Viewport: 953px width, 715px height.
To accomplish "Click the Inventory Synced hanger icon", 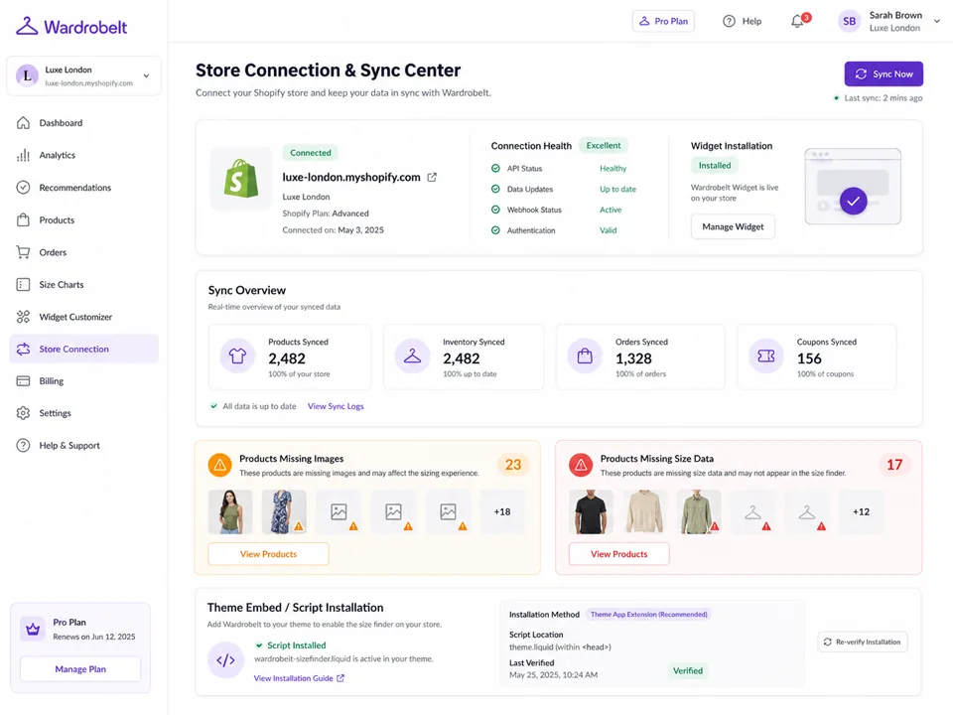I will click(x=412, y=357).
